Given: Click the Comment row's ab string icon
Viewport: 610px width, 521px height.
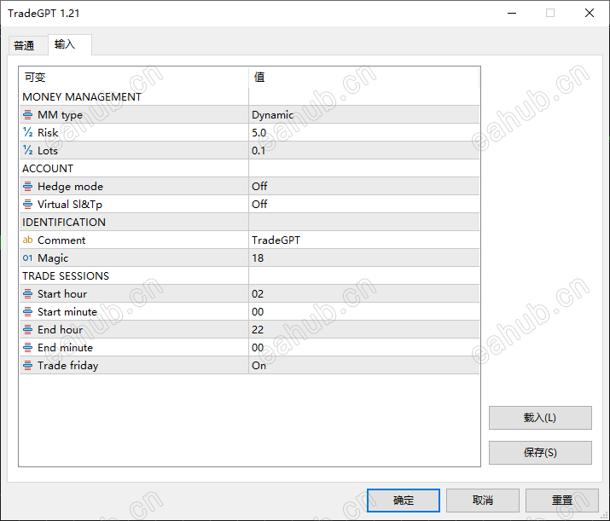Looking at the screenshot, I should coord(27,240).
